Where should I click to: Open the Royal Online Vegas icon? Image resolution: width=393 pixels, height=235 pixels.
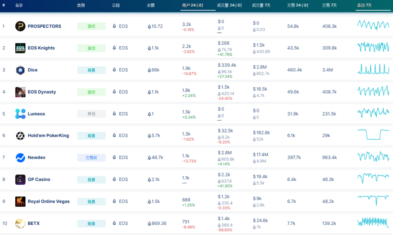(x=20, y=202)
